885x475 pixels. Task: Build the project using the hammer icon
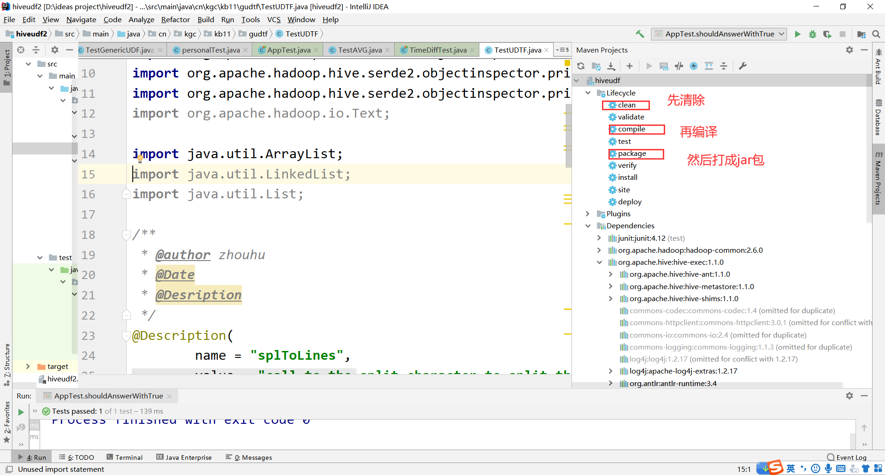tap(640, 34)
